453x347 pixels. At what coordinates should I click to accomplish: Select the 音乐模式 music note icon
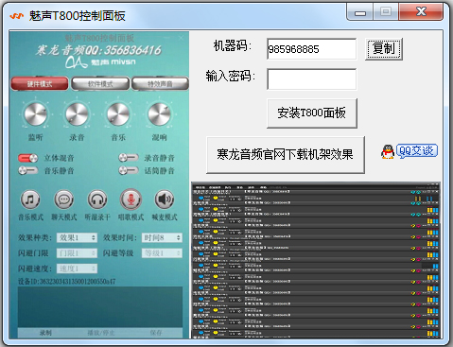pos(30,200)
